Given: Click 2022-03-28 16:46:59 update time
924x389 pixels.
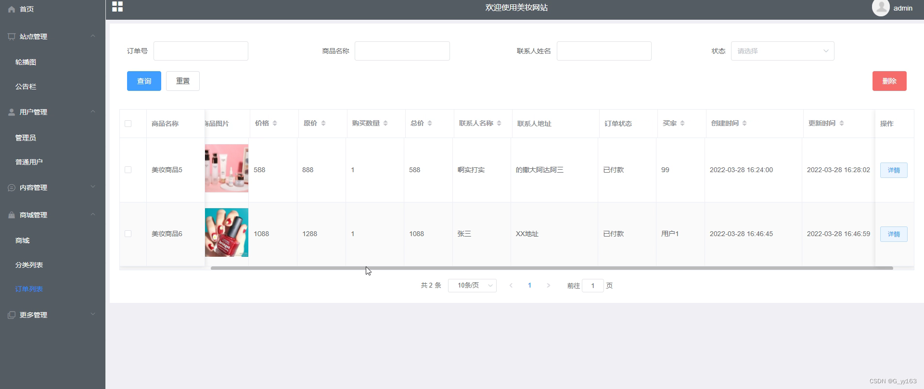Looking at the screenshot, I should point(838,234).
